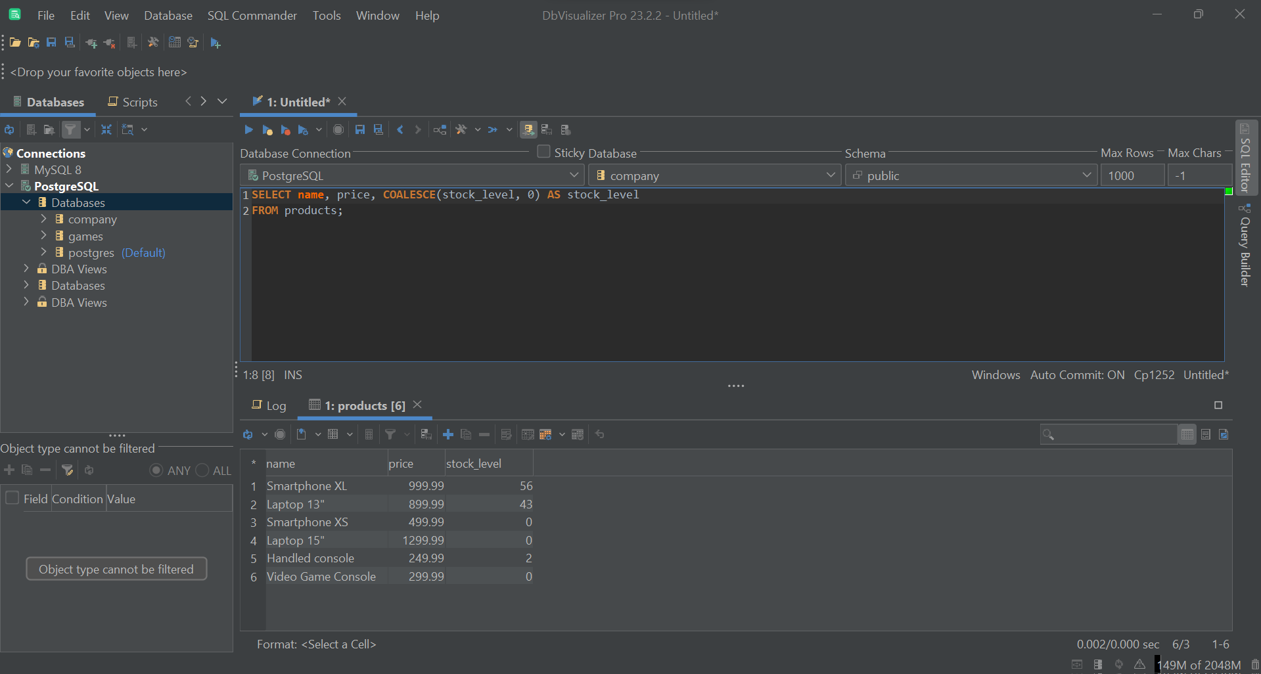Viewport: 1261px width, 674px height.
Task: Click the funnel filter icon in result grid toolbar
Action: click(390, 434)
